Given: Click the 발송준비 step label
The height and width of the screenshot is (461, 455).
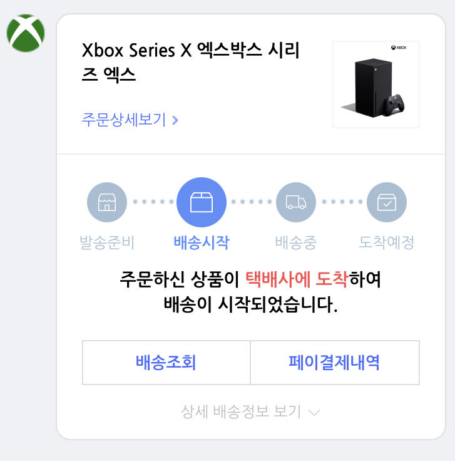Looking at the screenshot, I should [x=107, y=243].
